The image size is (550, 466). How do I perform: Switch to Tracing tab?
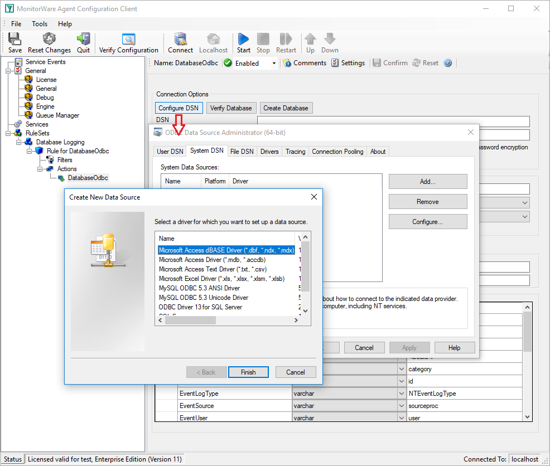click(x=295, y=152)
